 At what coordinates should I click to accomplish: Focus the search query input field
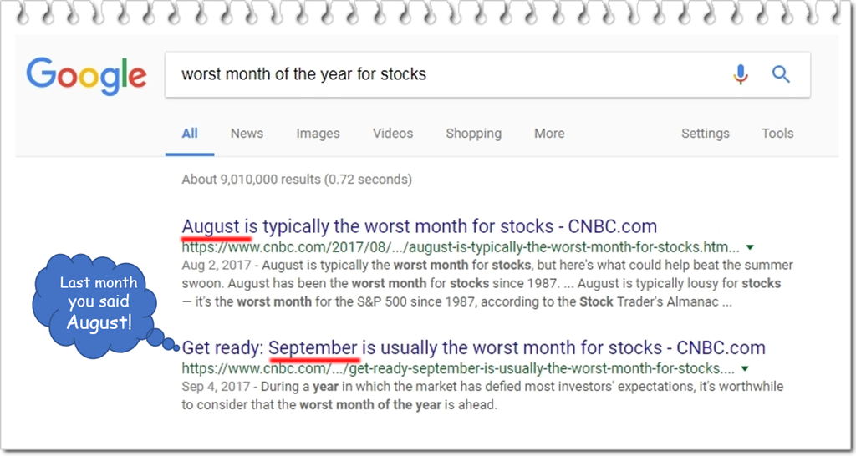point(443,74)
